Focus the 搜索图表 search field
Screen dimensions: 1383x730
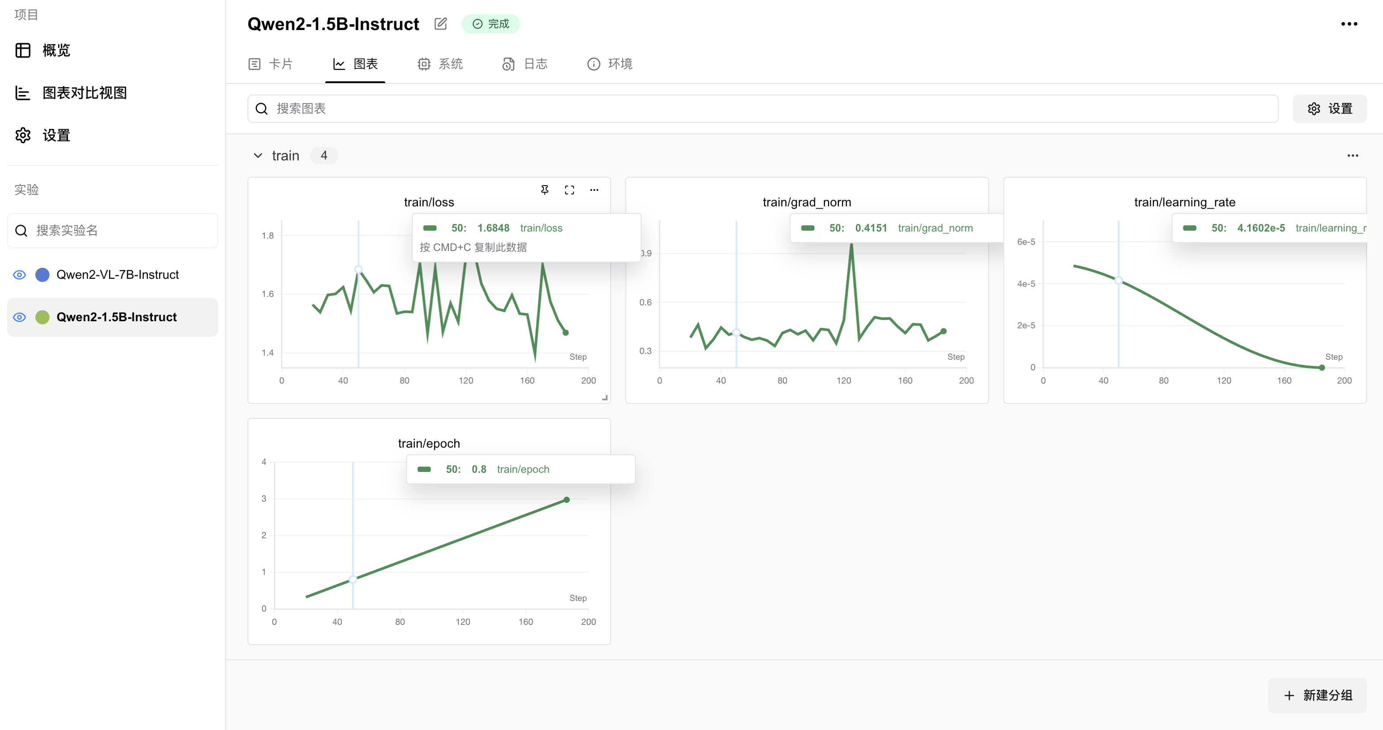click(762, 108)
